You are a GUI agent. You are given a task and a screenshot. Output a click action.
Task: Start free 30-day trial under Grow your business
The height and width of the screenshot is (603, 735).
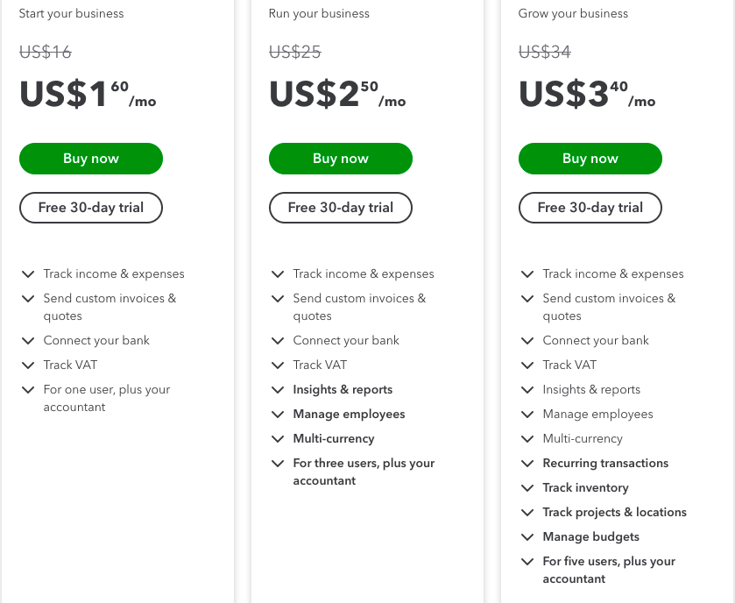point(590,208)
